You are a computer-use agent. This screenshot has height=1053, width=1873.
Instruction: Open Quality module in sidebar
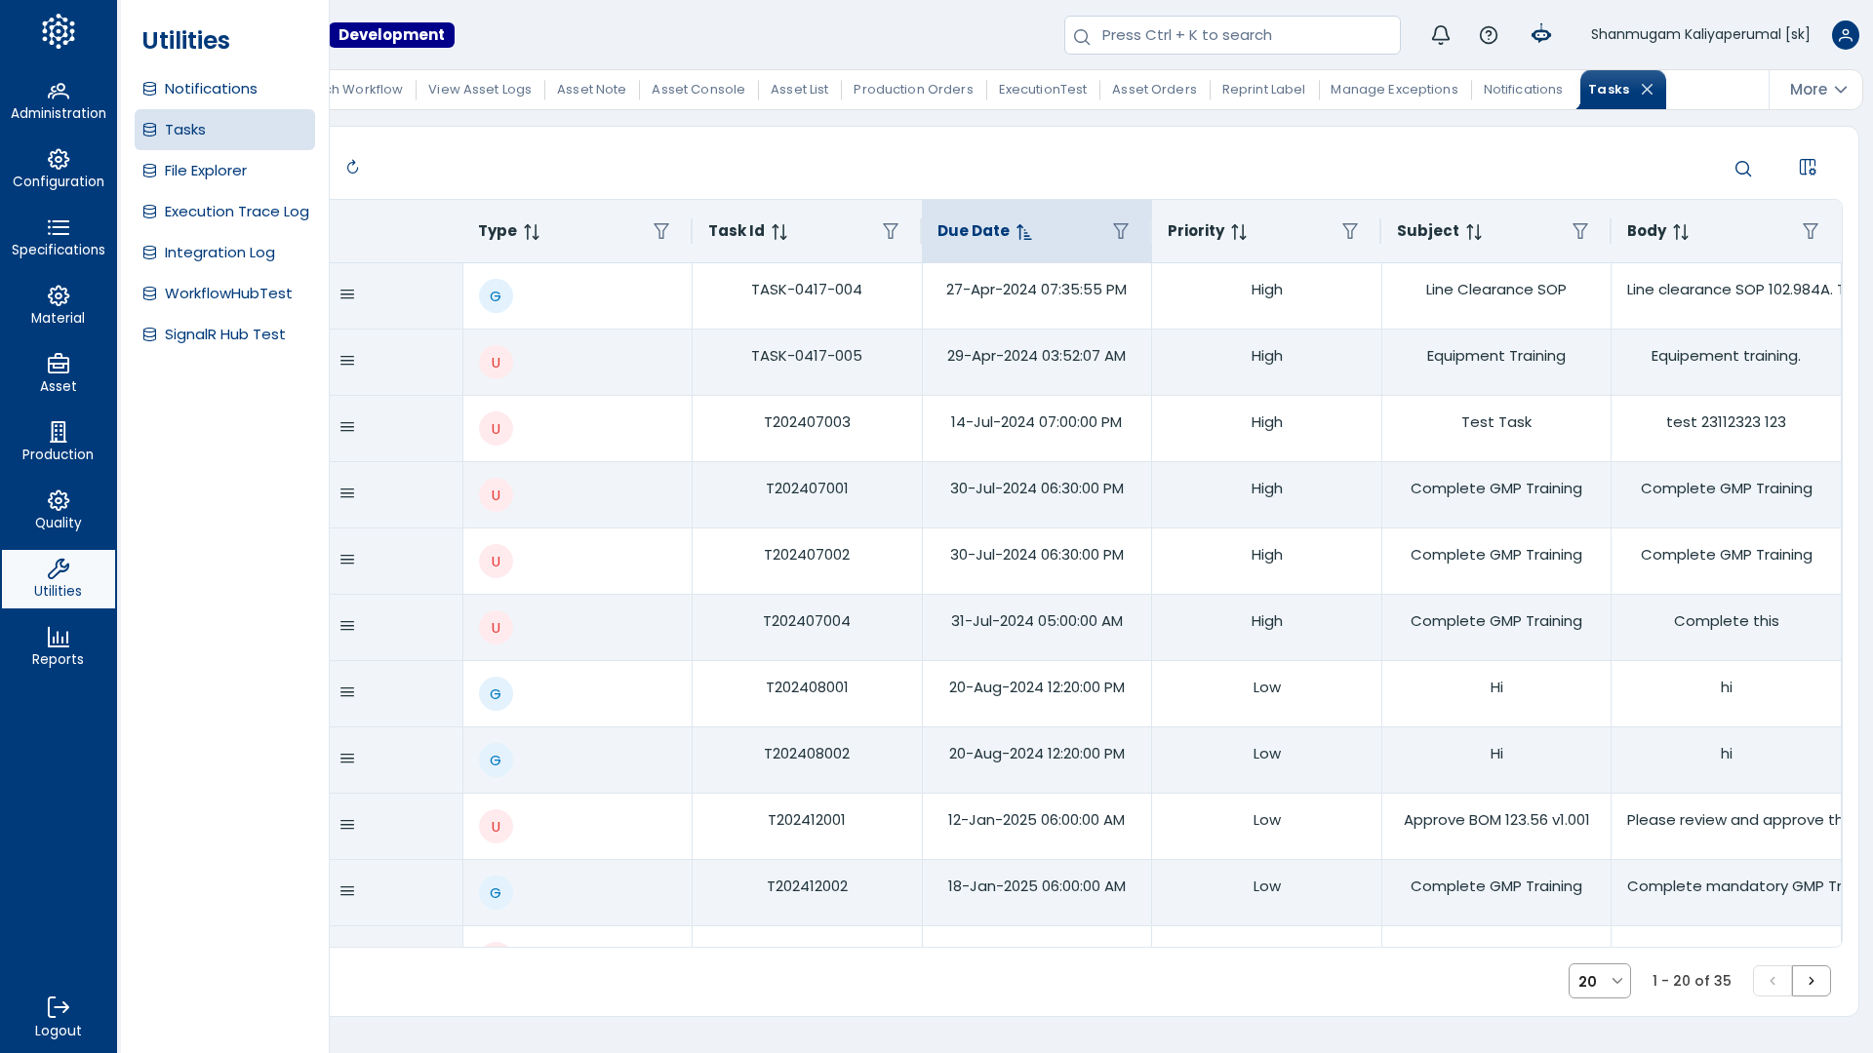[59, 511]
